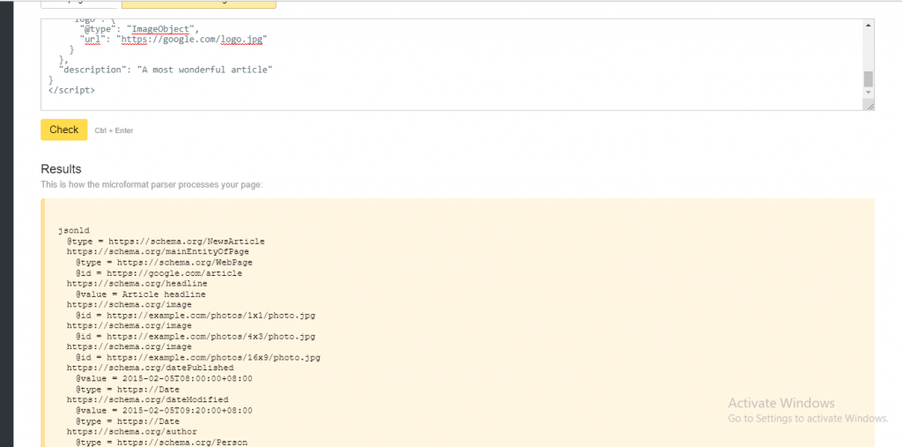Click the "@value = Article headline" line
Screen dimensions: 902x447
[140, 294]
